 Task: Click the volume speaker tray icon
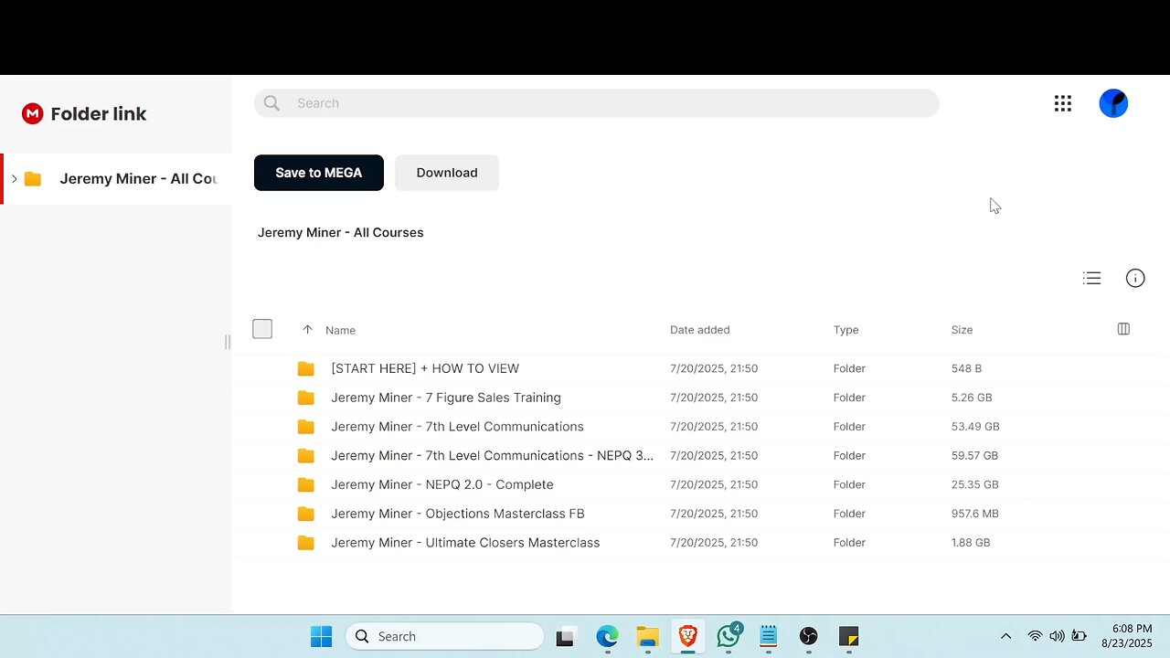point(1057,636)
